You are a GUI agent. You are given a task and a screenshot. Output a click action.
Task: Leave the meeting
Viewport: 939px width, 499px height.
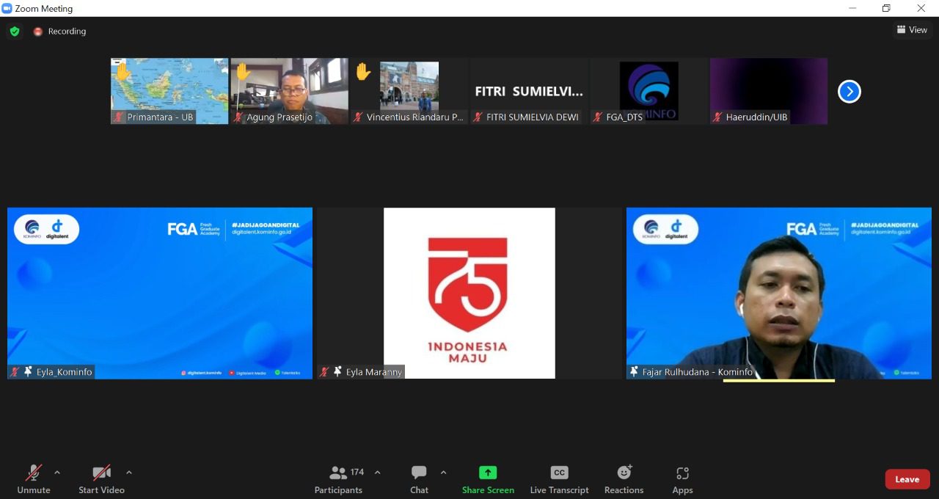pyautogui.click(x=907, y=479)
